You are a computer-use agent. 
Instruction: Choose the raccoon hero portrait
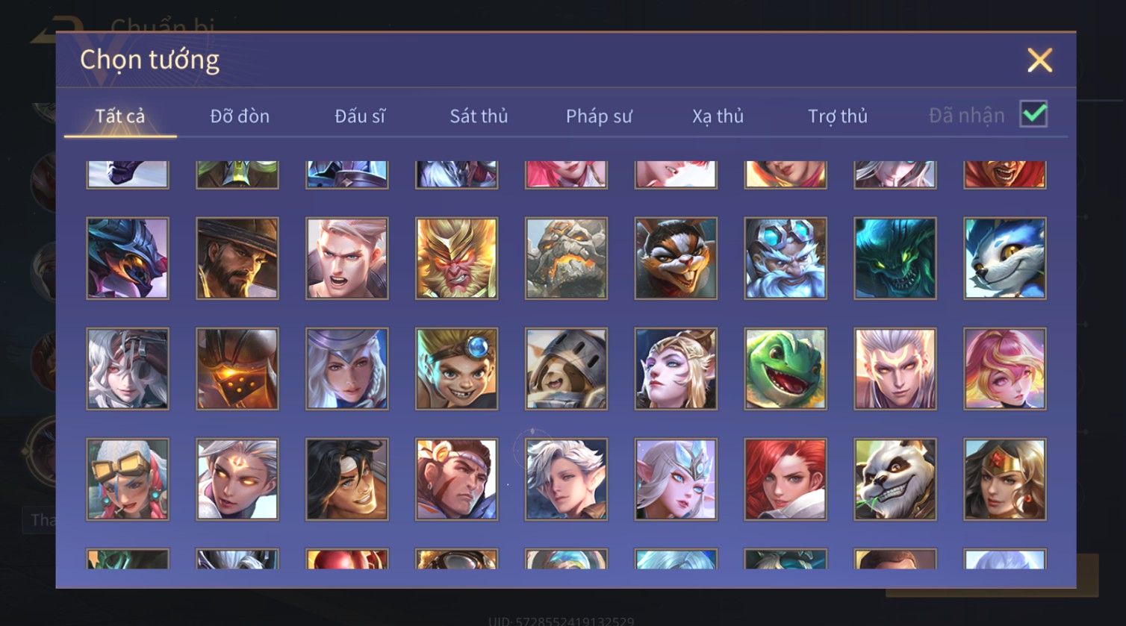click(676, 258)
